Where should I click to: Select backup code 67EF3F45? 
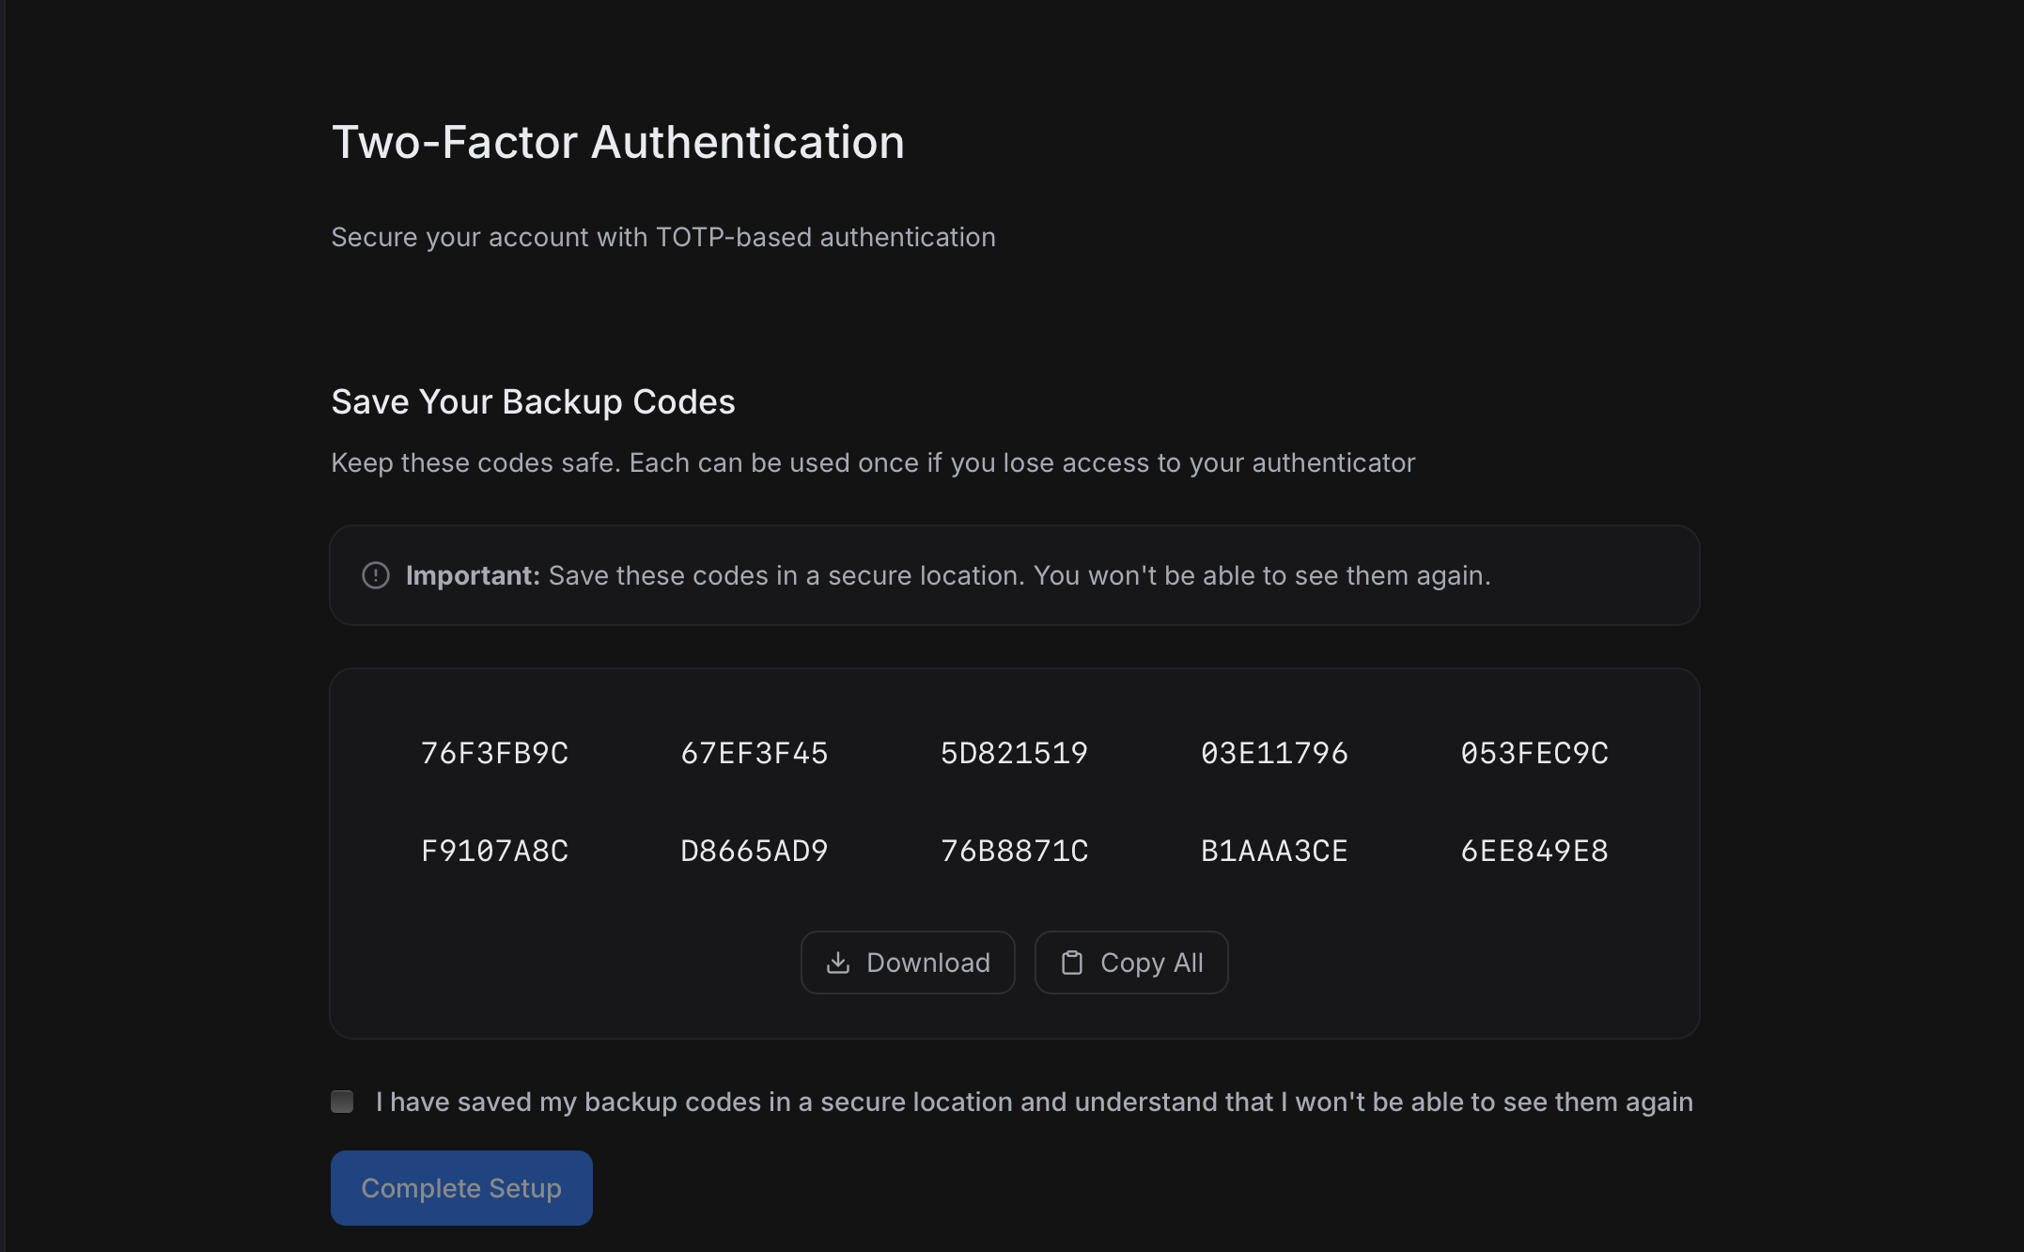tap(755, 754)
